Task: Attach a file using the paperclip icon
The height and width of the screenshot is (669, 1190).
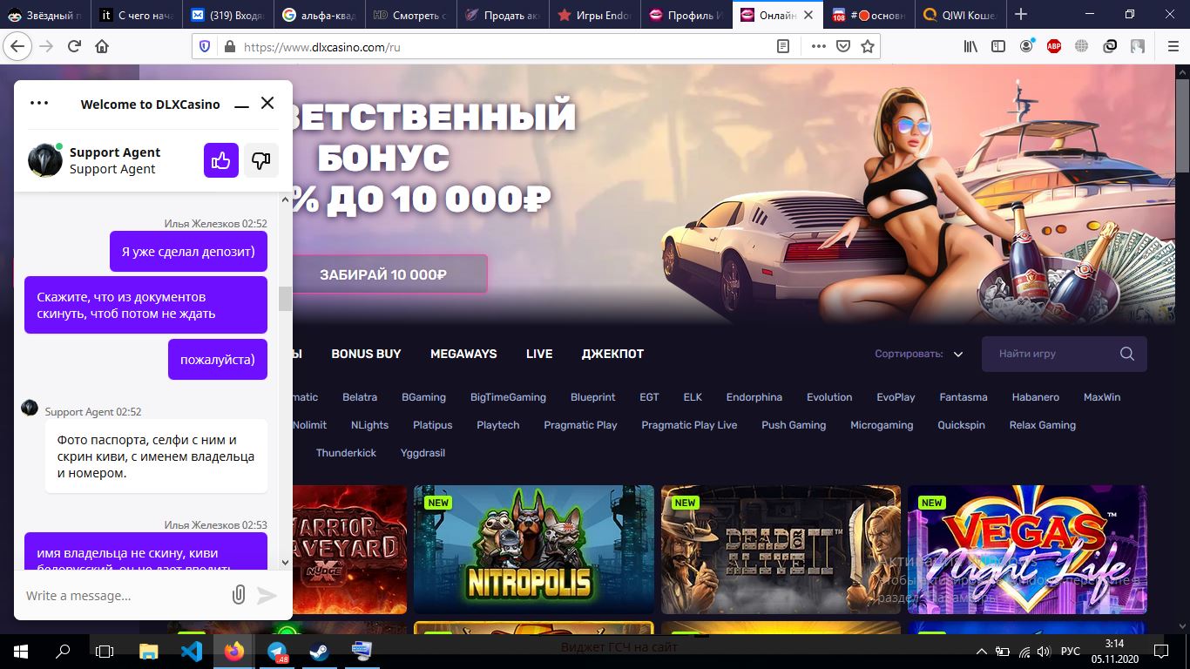Action: click(x=238, y=595)
